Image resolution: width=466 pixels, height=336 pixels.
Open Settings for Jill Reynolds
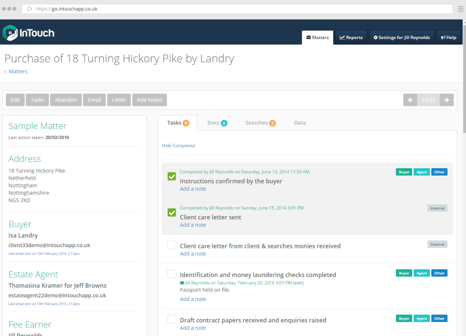(x=401, y=37)
